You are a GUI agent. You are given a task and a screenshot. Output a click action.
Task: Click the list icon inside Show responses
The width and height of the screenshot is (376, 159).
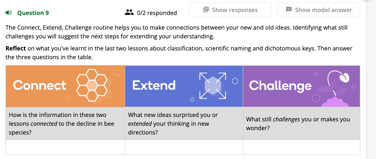tap(206, 10)
